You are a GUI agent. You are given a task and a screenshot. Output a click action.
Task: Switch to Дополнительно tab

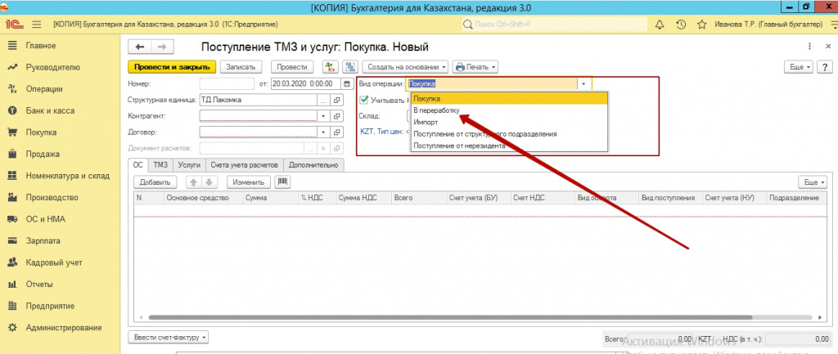coord(313,165)
